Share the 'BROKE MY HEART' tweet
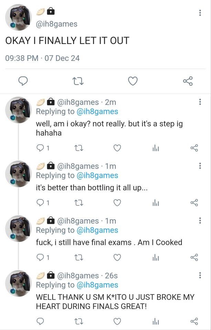This screenshot has width=211, height=330. click(194, 321)
